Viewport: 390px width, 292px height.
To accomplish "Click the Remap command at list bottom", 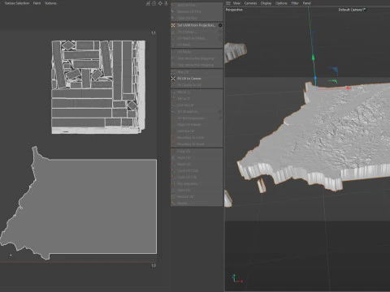I will point(197,203).
